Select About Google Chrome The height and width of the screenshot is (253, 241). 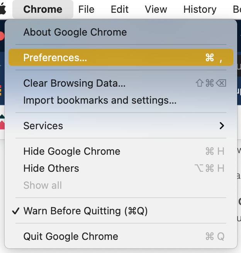click(121, 32)
